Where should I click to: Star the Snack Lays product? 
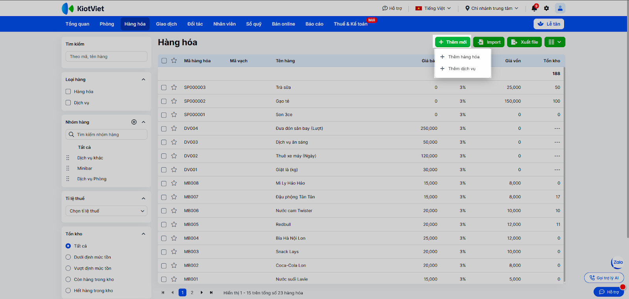(x=174, y=252)
